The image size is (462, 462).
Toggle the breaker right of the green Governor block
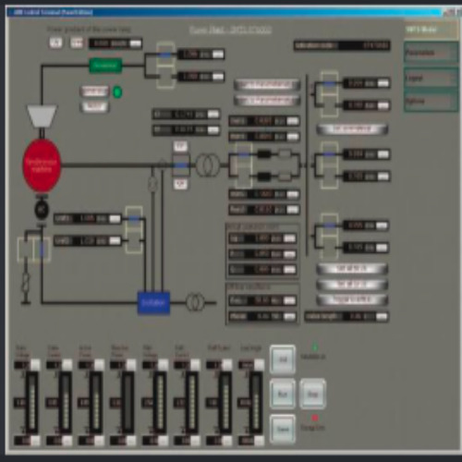point(165,66)
